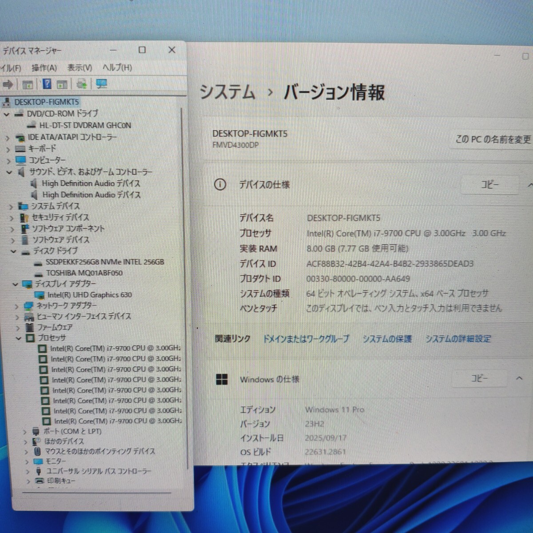Collapse the プロセッサ node

(19, 338)
